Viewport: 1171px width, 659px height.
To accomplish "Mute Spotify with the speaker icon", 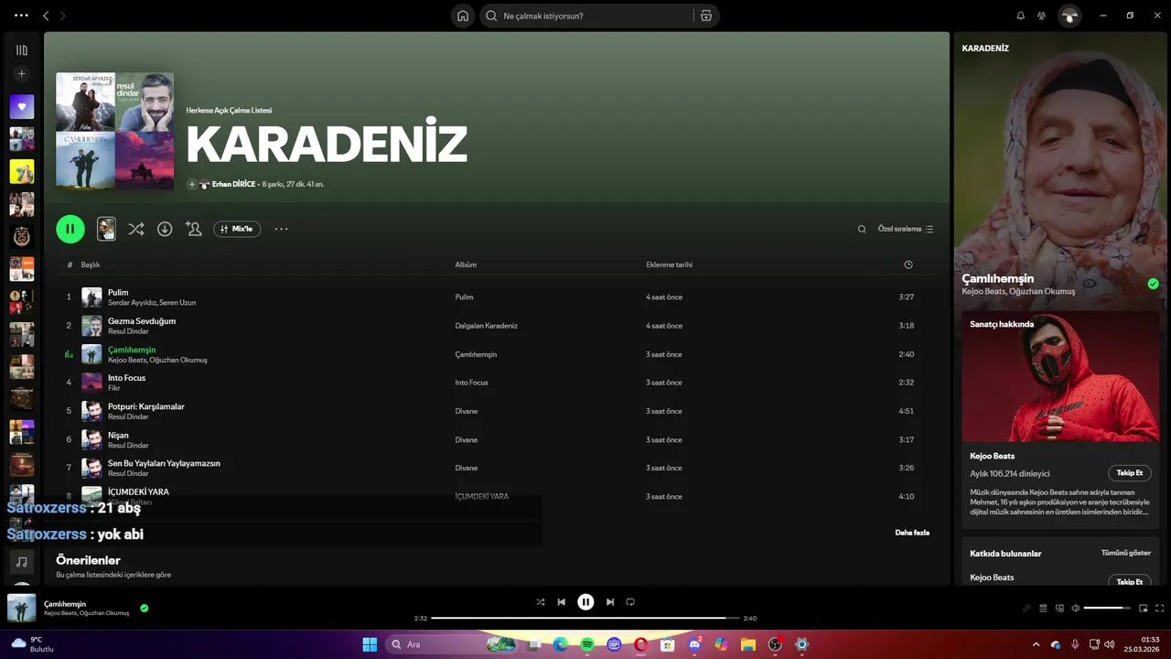I will [x=1076, y=608].
